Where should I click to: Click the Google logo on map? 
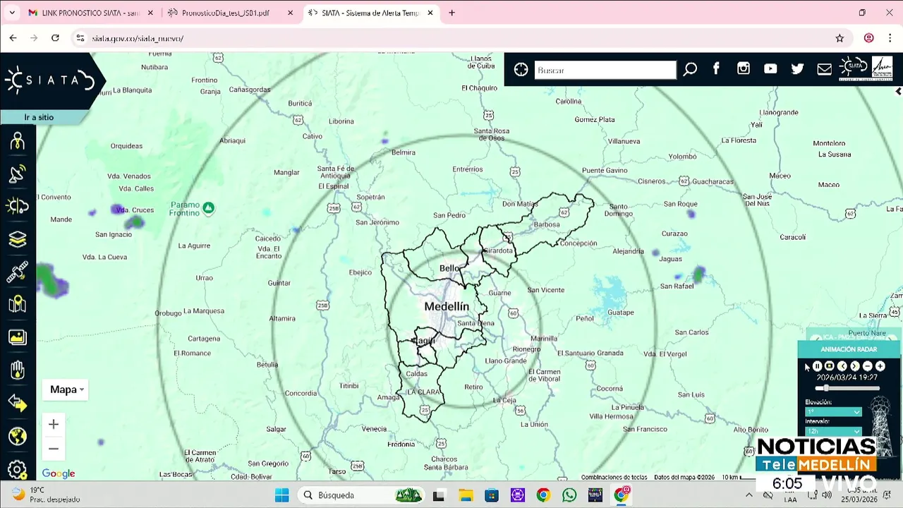[x=59, y=474]
